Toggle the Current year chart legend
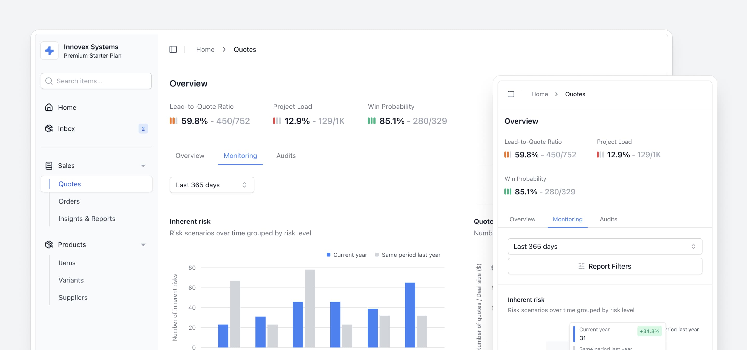Image resolution: width=747 pixels, height=350 pixels. click(x=346, y=255)
